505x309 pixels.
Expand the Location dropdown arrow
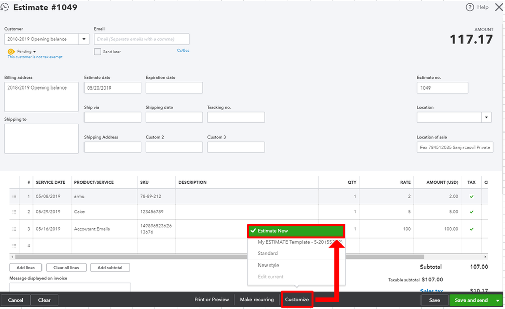pos(486,117)
